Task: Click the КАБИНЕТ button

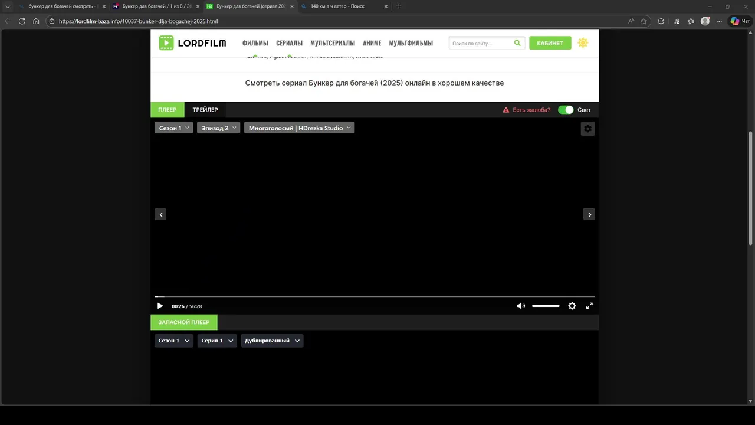Action: tap(550, 43)
